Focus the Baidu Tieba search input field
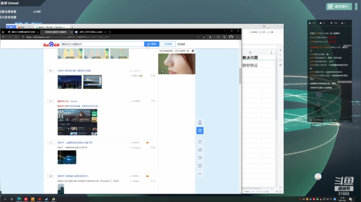The image size is (361, 202). click(x=102, y=44)
